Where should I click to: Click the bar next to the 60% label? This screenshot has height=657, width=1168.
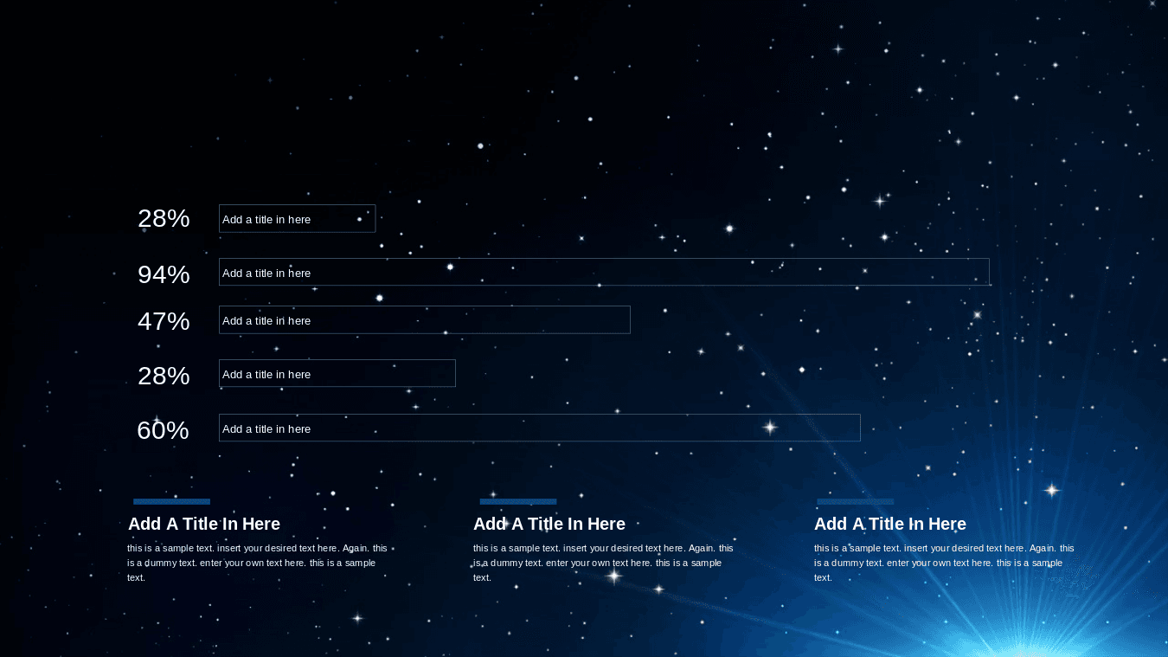540,428
